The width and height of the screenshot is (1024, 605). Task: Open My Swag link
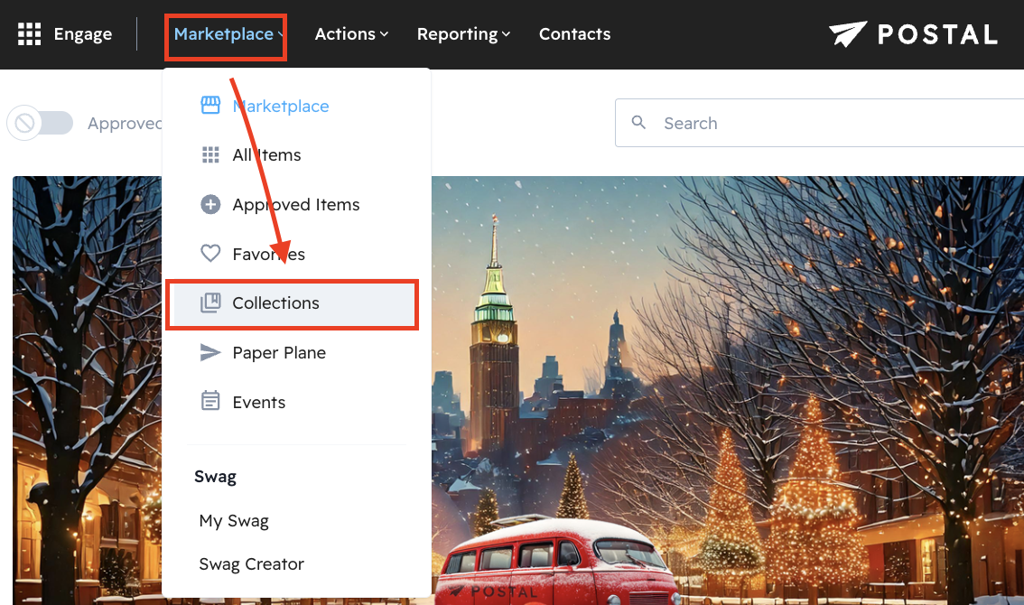click(x=234, y=521)
